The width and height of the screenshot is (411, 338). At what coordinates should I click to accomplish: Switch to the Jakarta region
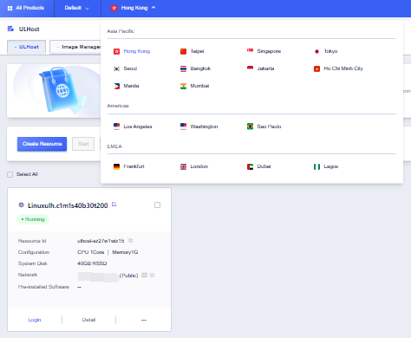tap(265, 68)
